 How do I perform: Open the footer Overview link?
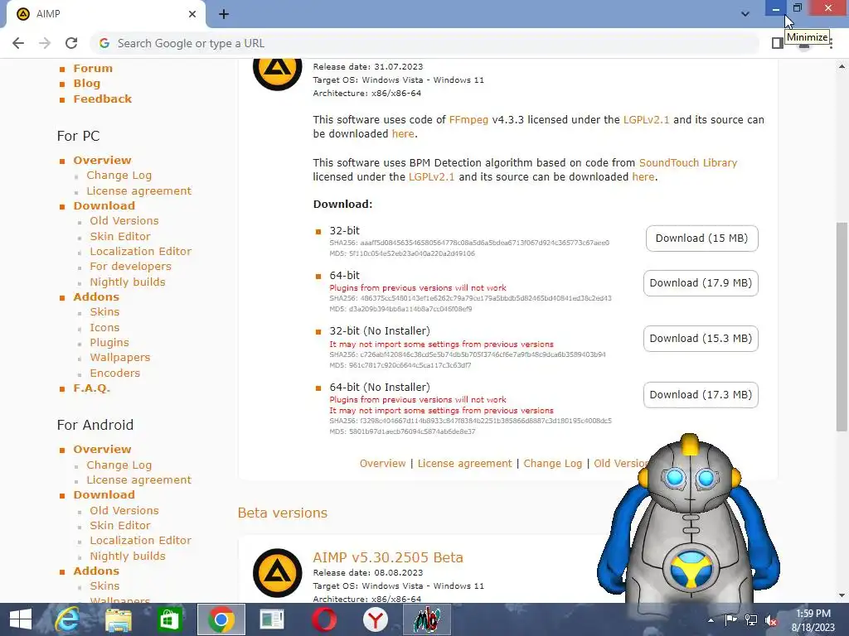click(x=382, y=464)
